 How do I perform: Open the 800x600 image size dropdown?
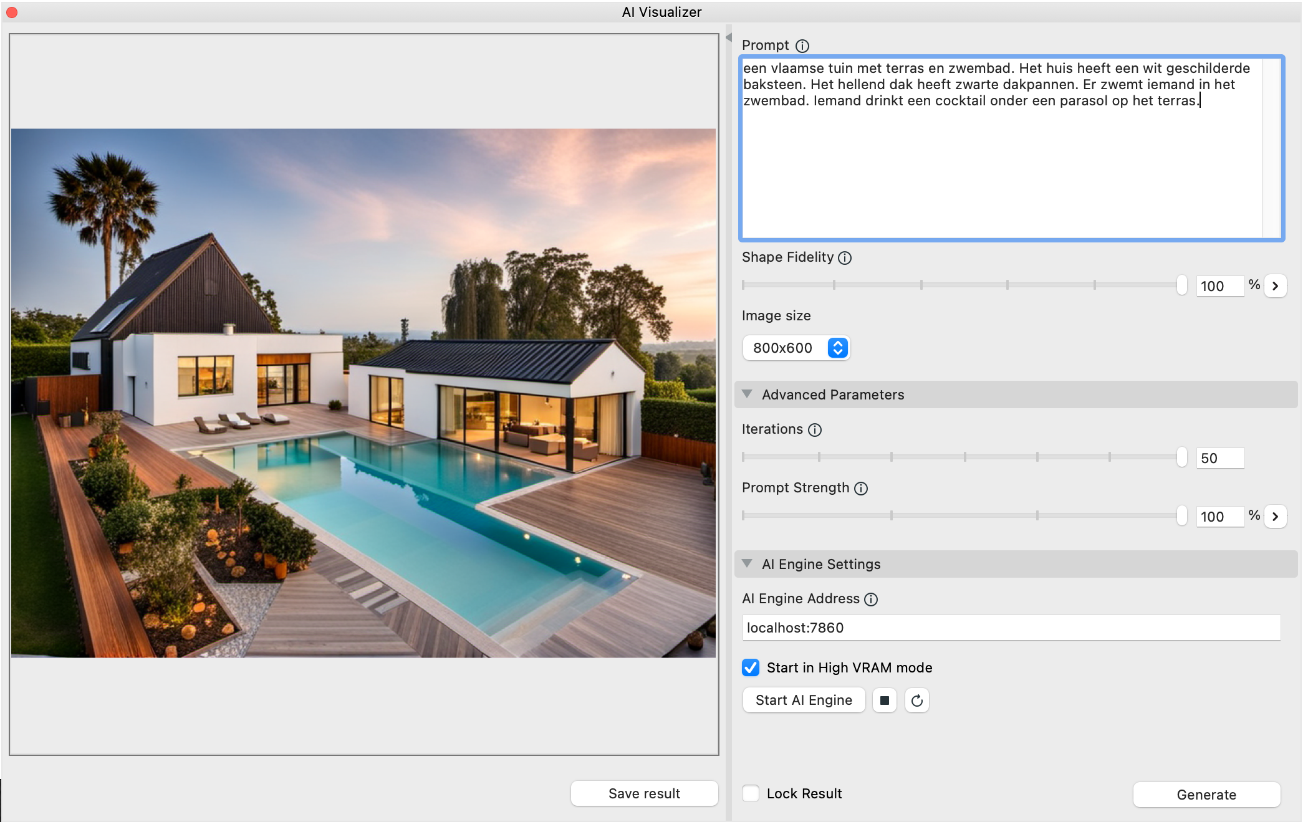(x=796, y=348)
